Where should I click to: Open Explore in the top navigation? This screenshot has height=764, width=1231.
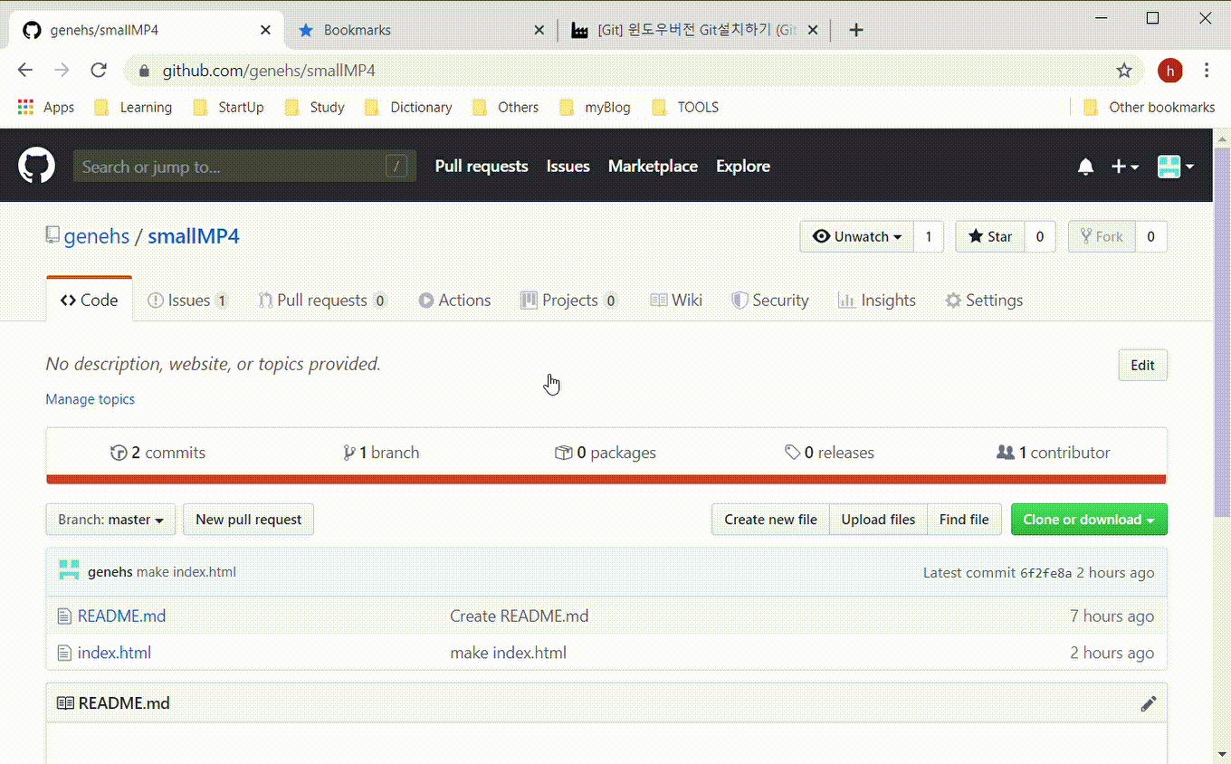pyautogui.click(x=743, y=167)
